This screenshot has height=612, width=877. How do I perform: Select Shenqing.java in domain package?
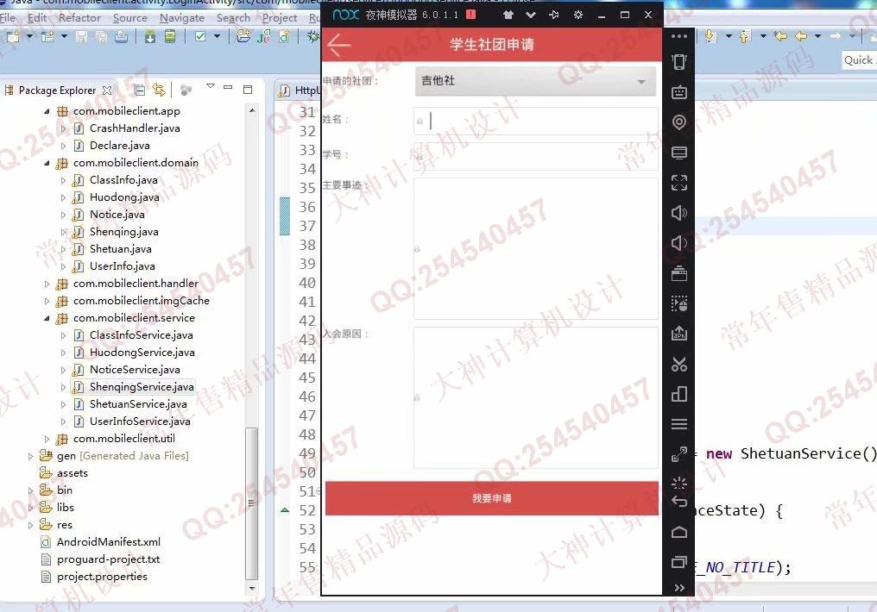tap(123, 232)
